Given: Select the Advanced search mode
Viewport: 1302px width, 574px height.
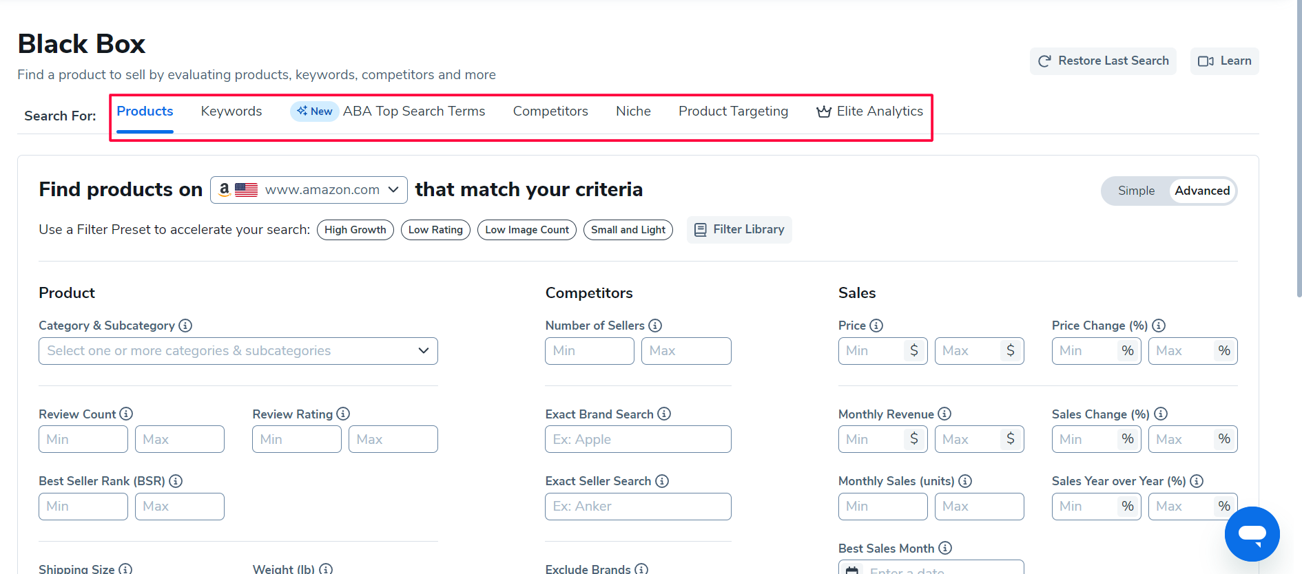Looking at the screenshot, I should click(1202, 191).
